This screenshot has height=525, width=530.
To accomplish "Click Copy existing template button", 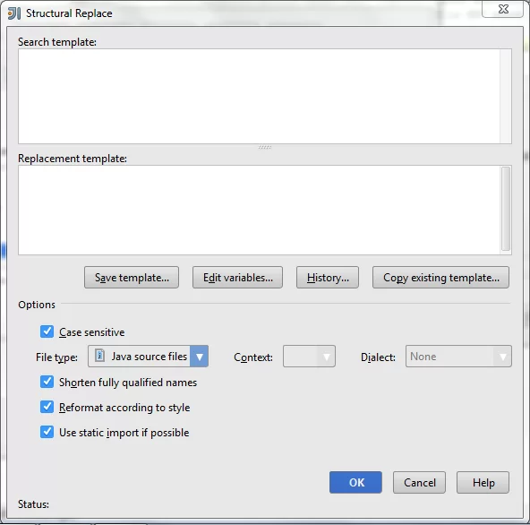I will [x=440, y=278].
